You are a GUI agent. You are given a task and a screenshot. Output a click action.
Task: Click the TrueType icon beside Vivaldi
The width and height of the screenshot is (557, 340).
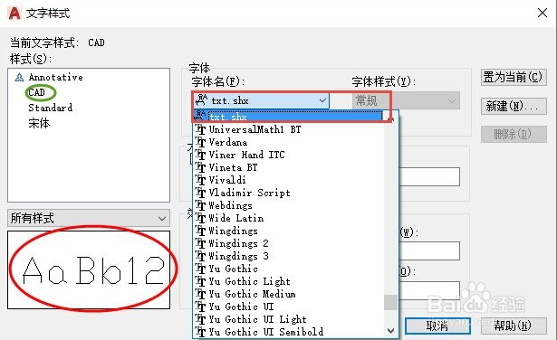pyautogui.click(x=201, y=180)
